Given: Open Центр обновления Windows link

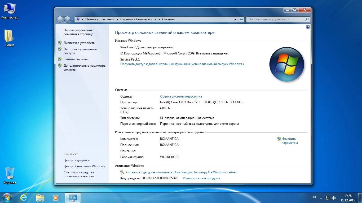Looking at the screenshot, I should [x=84, y=166].
